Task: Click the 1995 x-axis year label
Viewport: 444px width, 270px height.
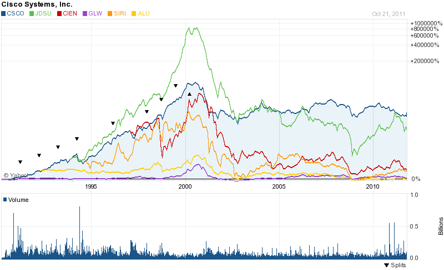Action: pyautogui.click(x=91, y=186)
